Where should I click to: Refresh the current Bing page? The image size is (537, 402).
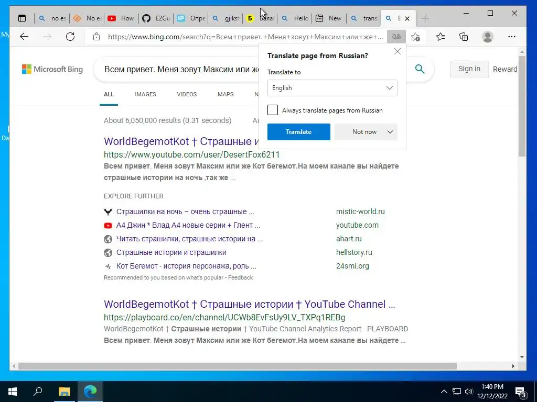pos(70,37)
